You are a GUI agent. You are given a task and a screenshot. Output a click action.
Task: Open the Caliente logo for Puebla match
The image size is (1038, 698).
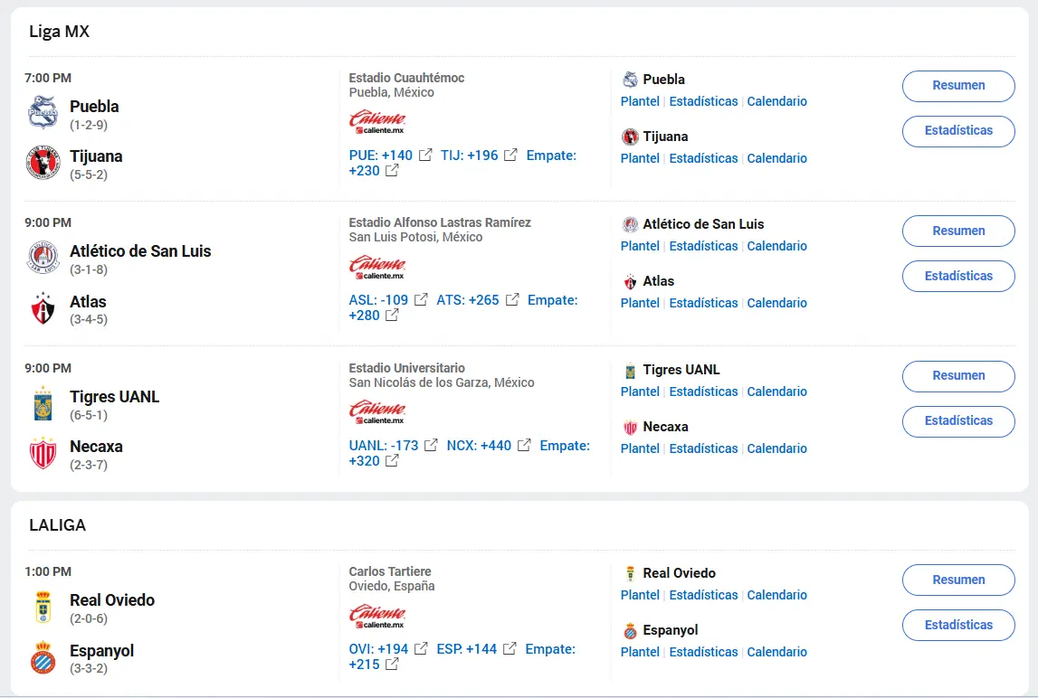click(x=377, y=122)
